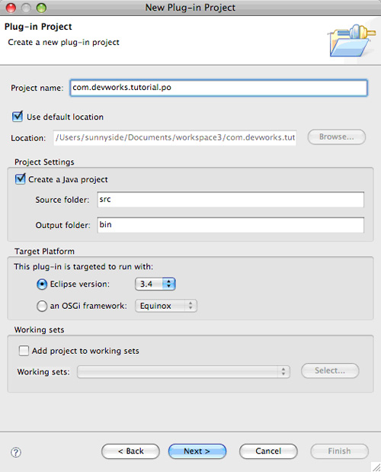Focus the Project name text field

219,88
